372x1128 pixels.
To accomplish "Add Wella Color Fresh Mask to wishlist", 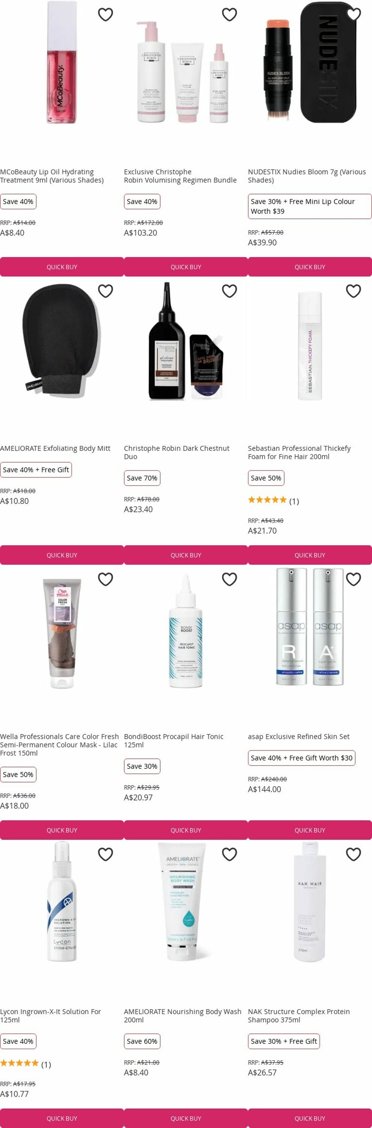I will pos(105,579).
